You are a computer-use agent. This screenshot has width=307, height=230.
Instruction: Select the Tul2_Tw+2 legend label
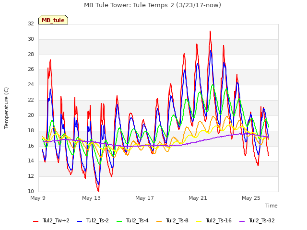56,220
